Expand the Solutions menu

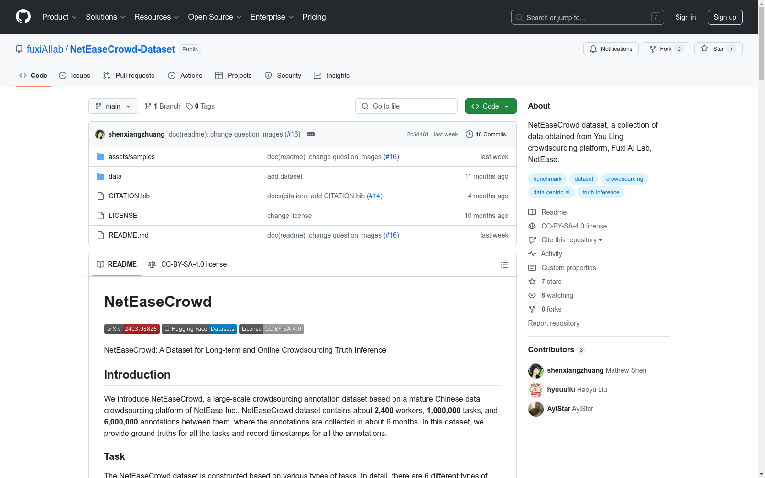pos(105,17)
